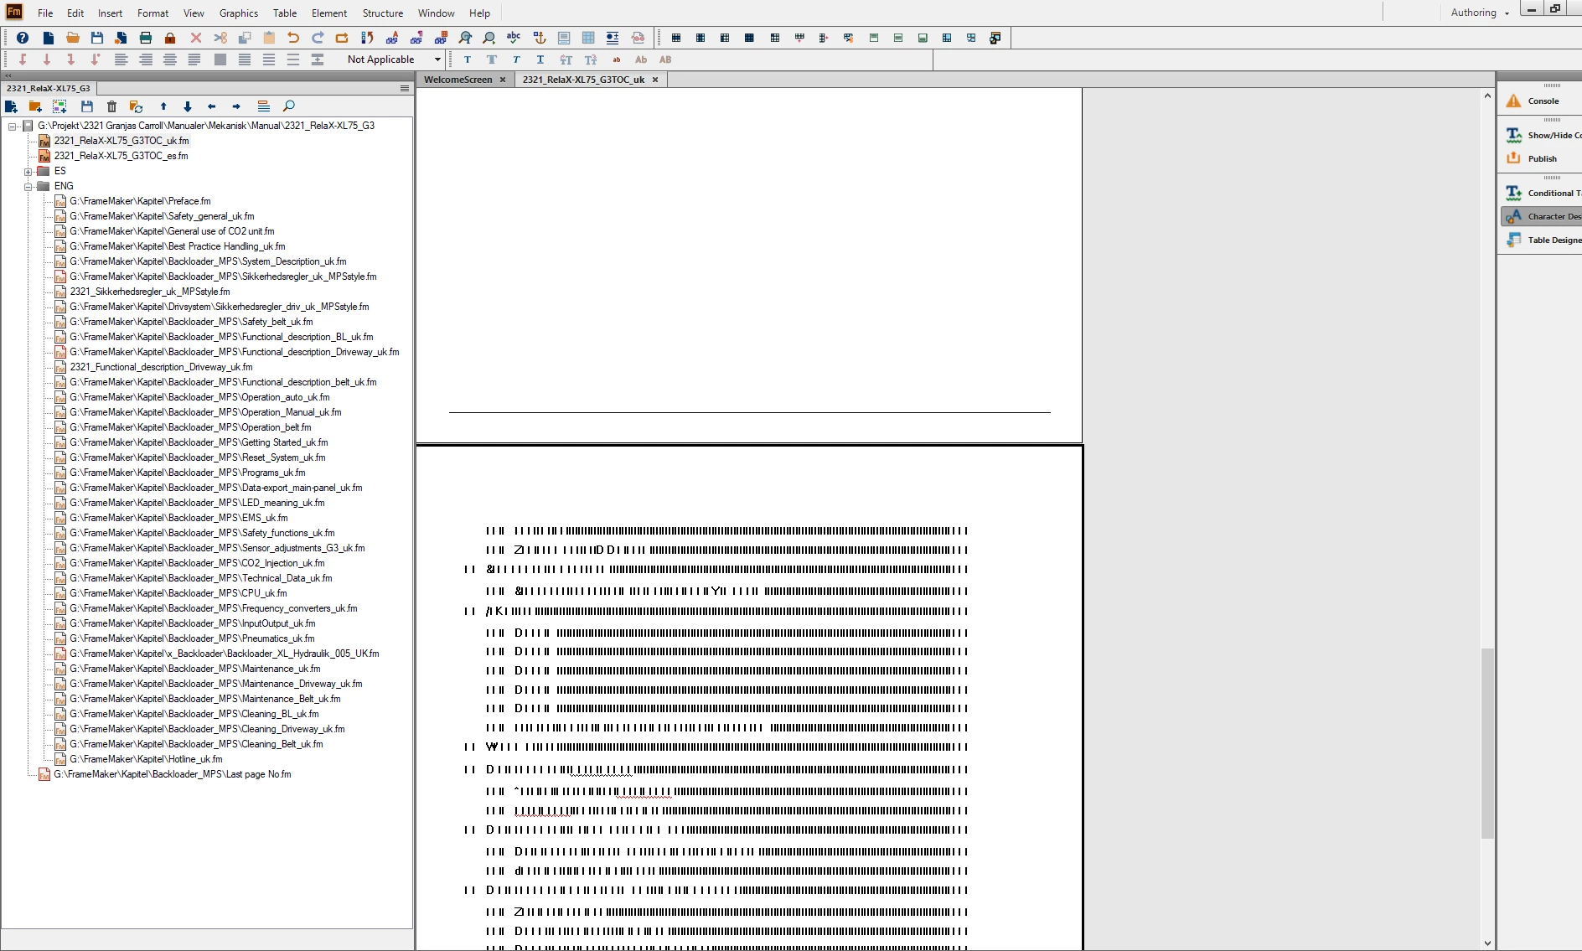This screenshot has height=951, width=1582.
Task: Open Show/Hide Conditional Text panel
Action: tap(1542, 135)
